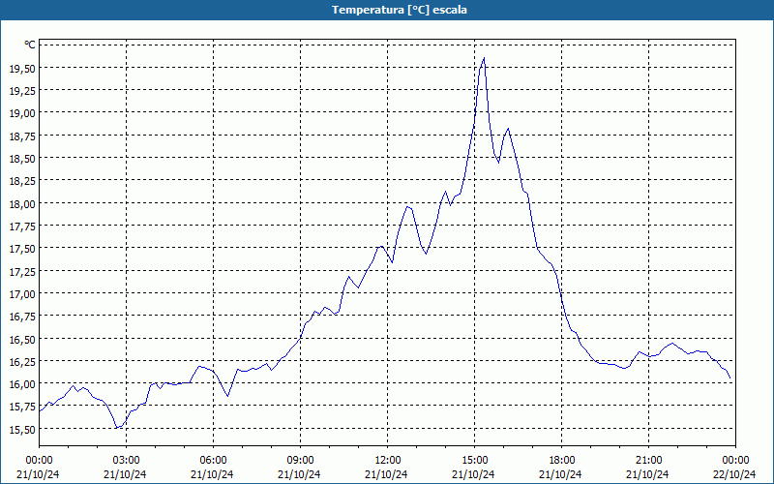
Task: Select the '16,00' y-axis label
Action: point(22,383)
